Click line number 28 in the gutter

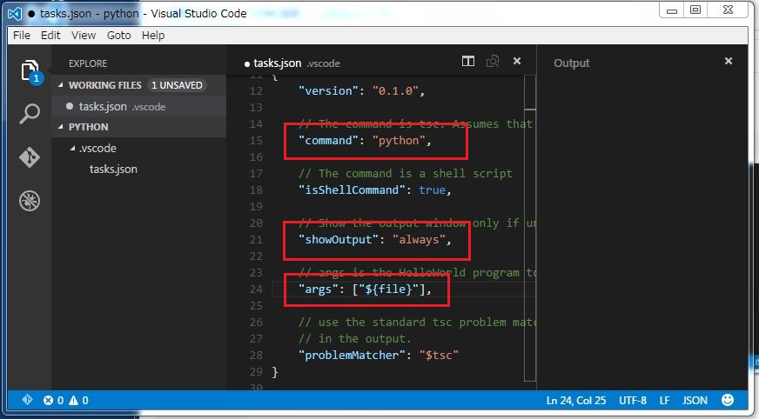[256, 356]
